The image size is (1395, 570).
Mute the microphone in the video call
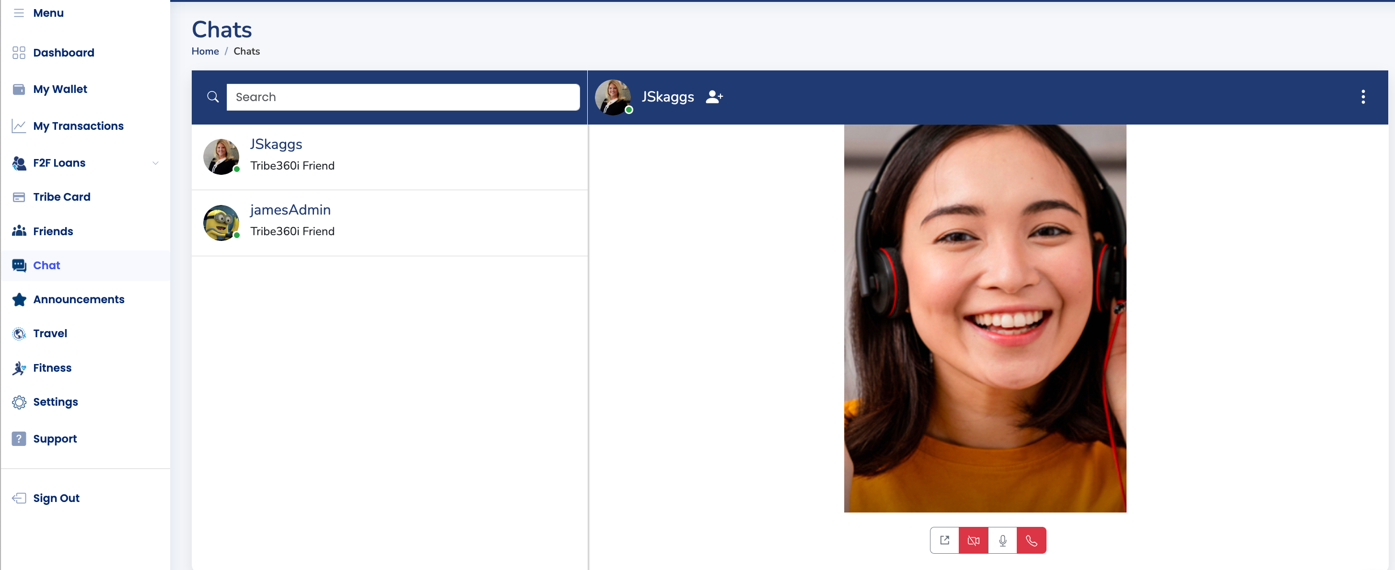pyautogui.click(x=1002, y=540)
